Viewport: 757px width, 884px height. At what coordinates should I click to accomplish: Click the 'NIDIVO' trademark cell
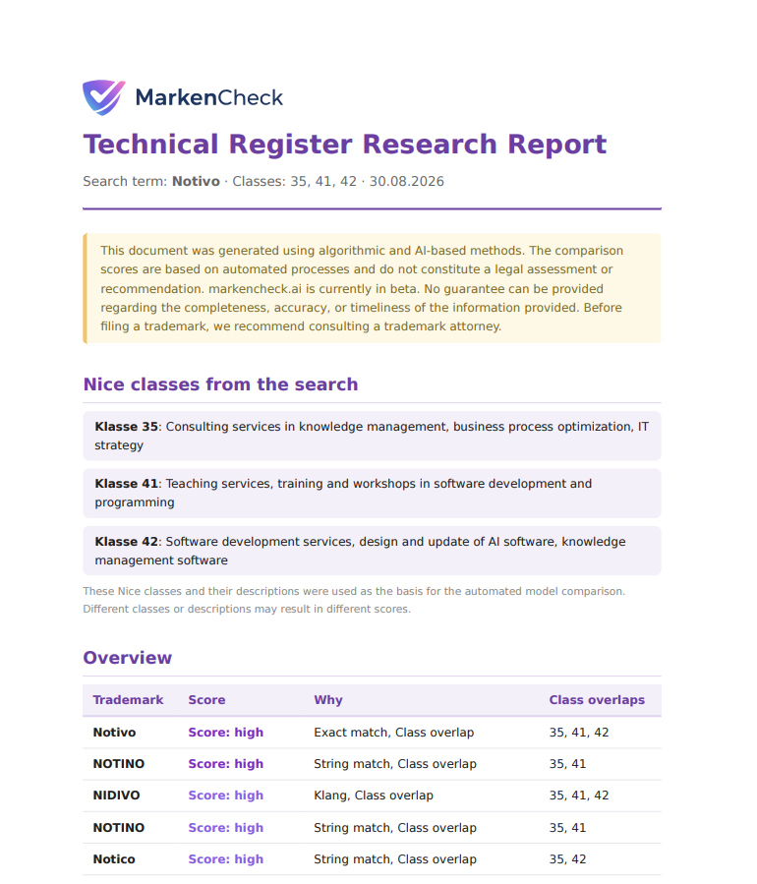116,796
